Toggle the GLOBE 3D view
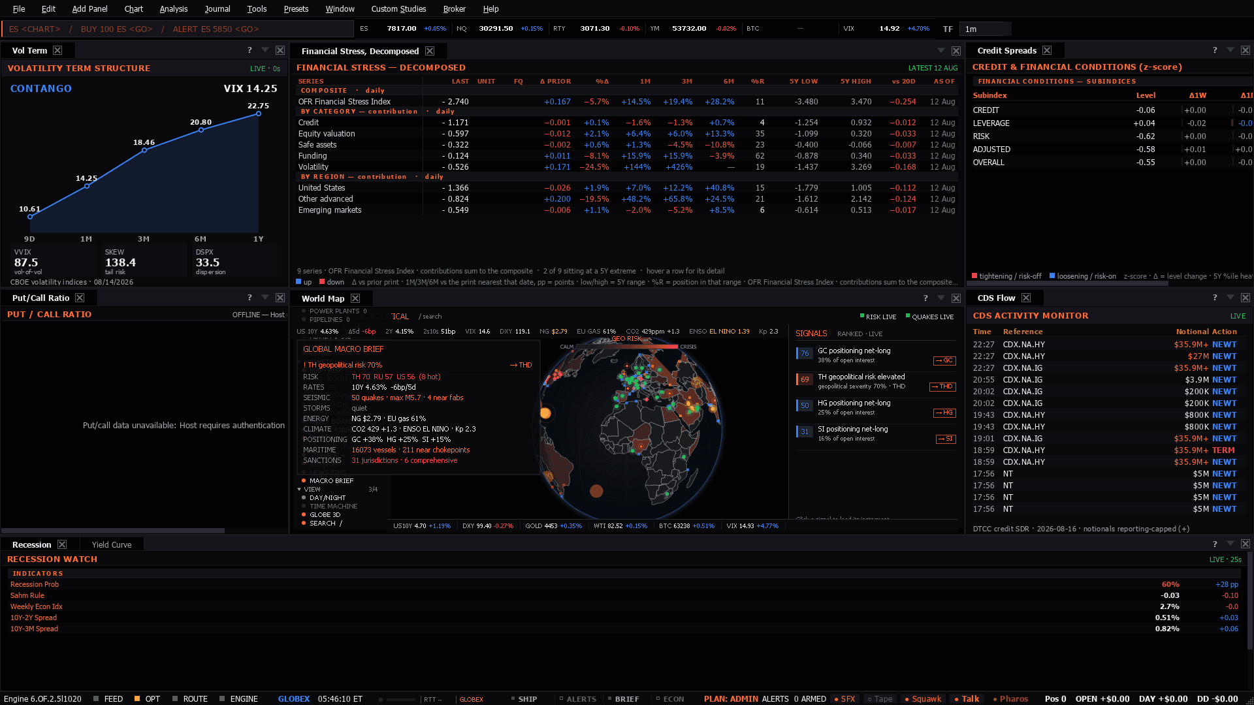The width and height of the screenshot is (1254, 705). tap(321, 514)
